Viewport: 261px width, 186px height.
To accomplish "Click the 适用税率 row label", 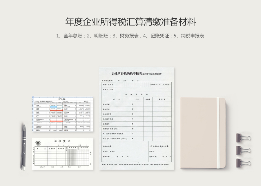I will tap(106, 124).
